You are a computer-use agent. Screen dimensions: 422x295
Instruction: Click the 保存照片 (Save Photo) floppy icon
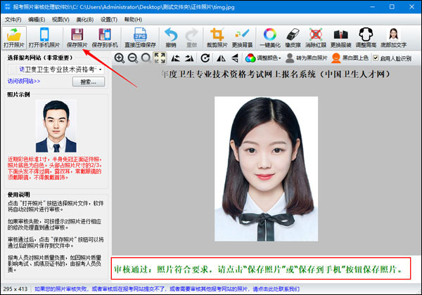pos(77,37)
